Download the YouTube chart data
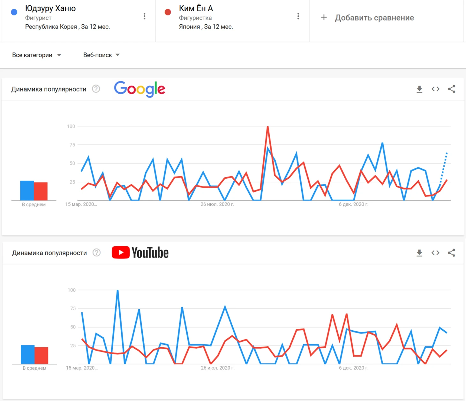This screenshot has height=401, width=466. (x=419, y=253)
